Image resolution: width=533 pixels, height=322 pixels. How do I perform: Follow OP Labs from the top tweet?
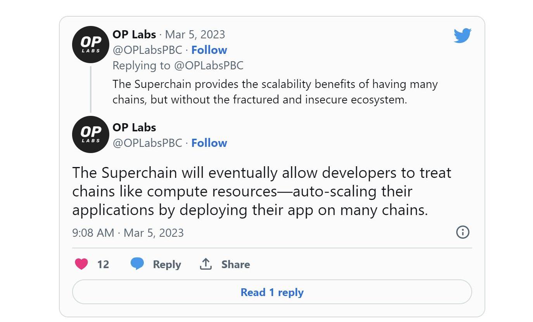click(209, 50)
